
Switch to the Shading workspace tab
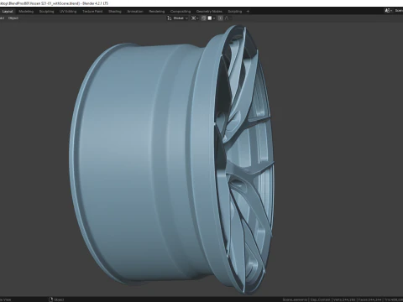(x=115, y=12)
